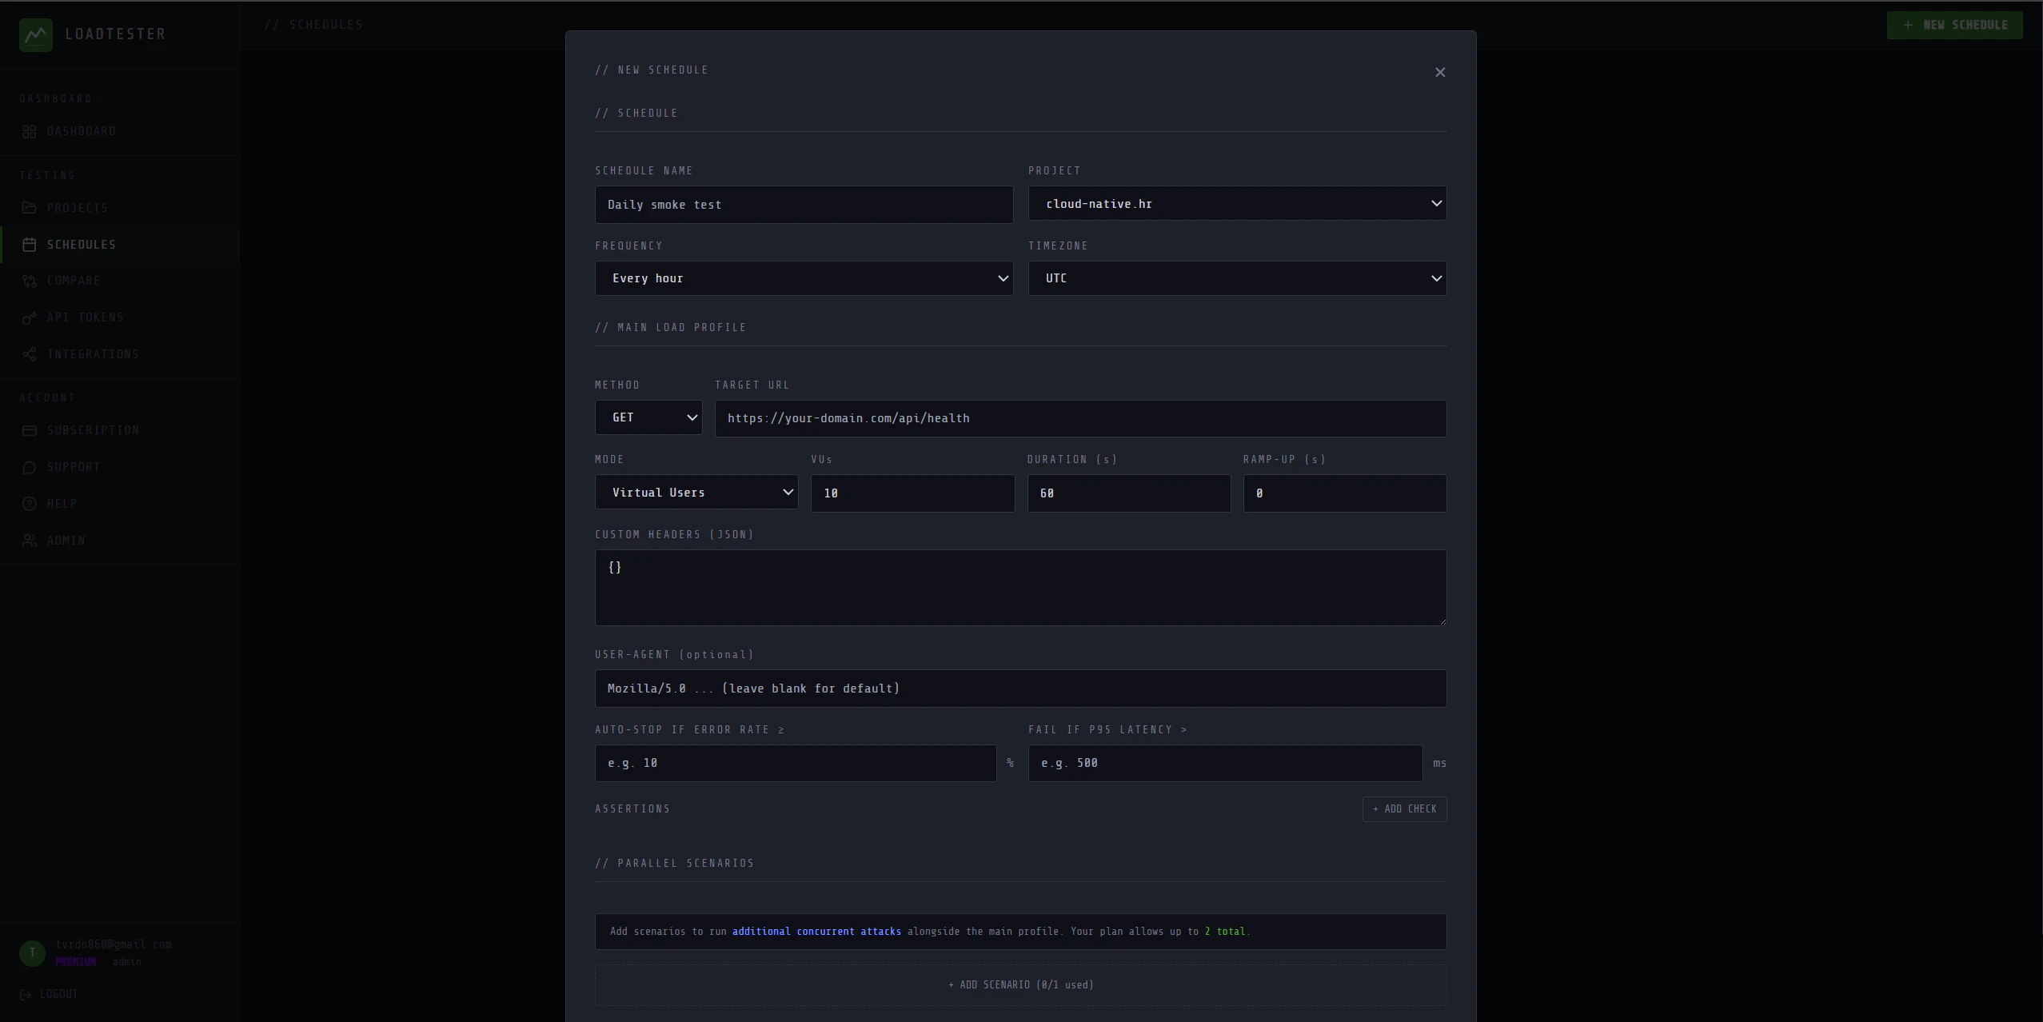Click the Logout option
The image size is (2043, 1022).
pyautogui.click(x=57, y=994)
